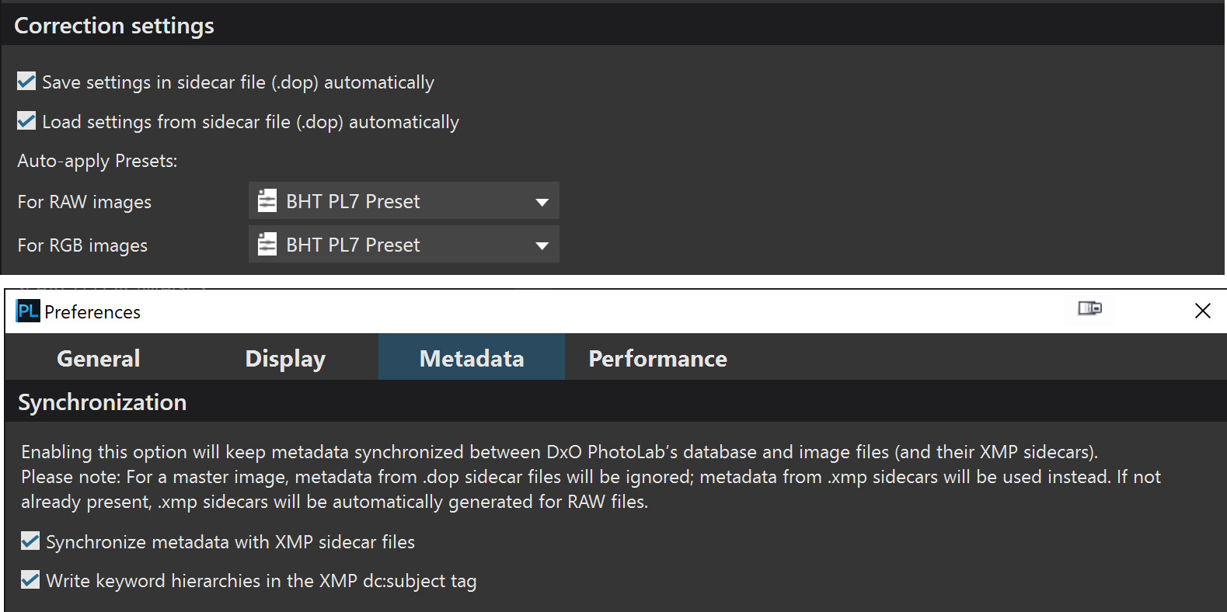Untick Write keyword hierarchies in XMP checkbox
1227x612 pixels.
pos(30,580)
